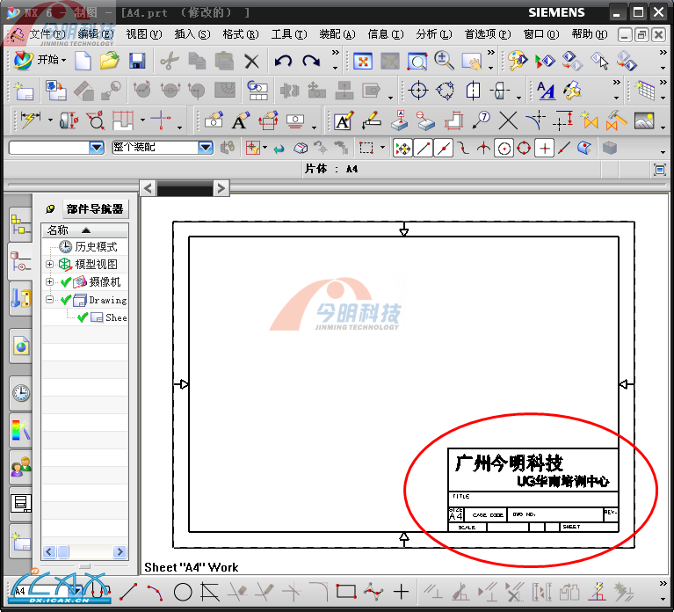The height and width of the screenshot is (612, 674).
Task: Open the Internet Explorer sidebar tab
Action: 20,346
